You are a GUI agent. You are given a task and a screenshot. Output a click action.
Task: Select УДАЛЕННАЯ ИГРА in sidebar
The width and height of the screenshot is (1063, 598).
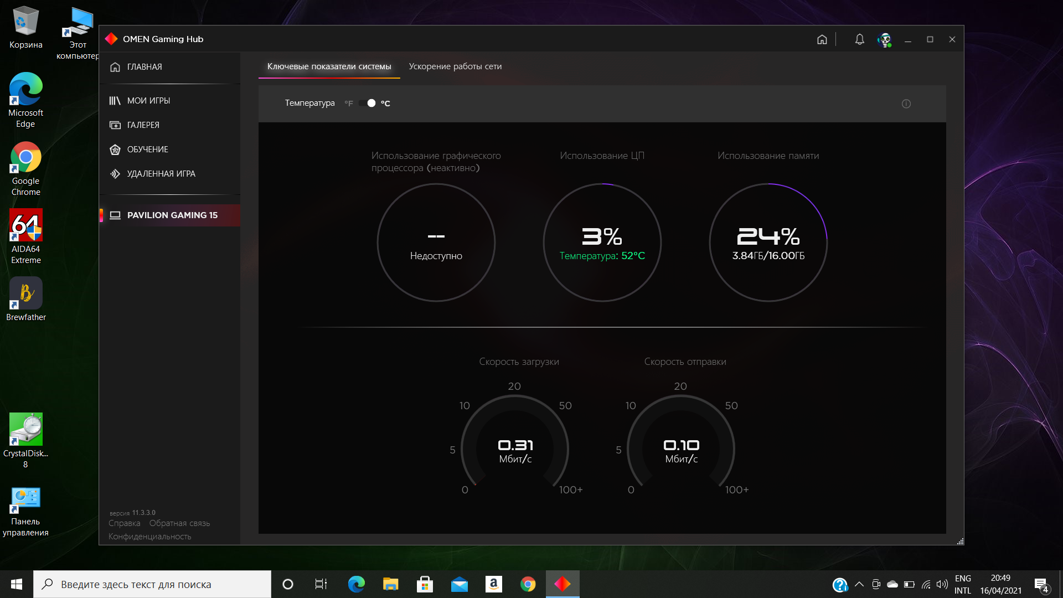[161, 173]
